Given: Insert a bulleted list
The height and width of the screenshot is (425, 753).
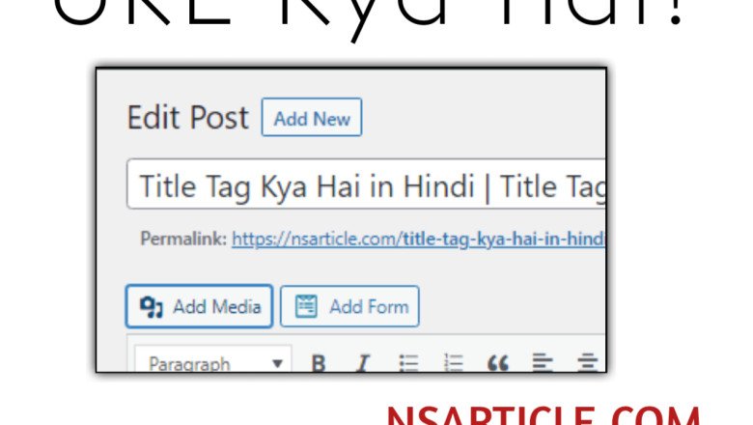Looking at the screenshot, I should point(409,364).
